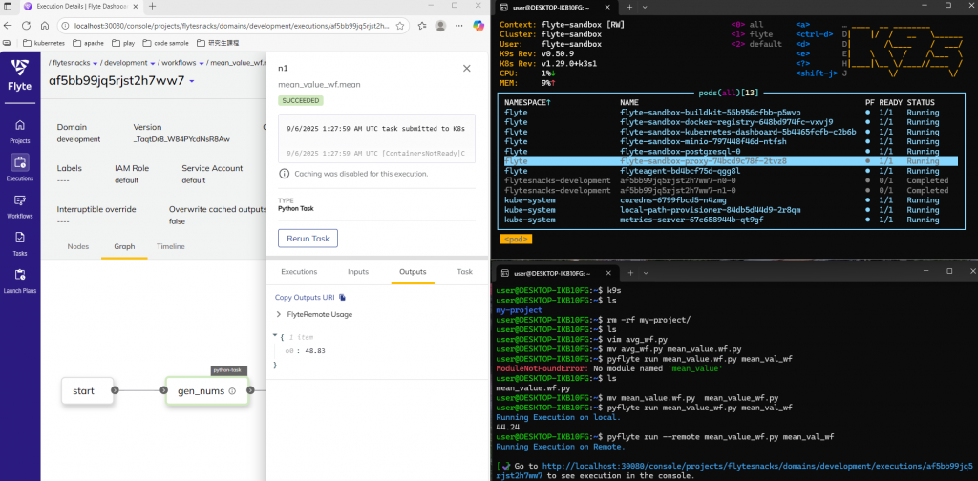Select the af5bb99jq5rjst2h7ww7-n1-0 pod row

pos(731,191)
